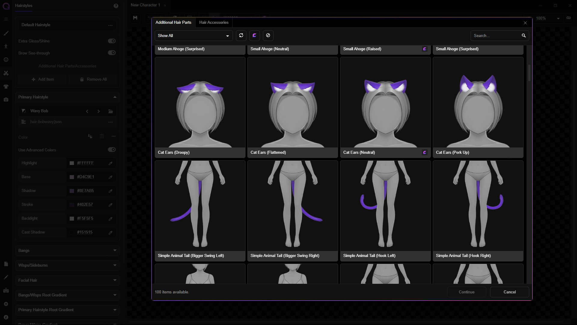Open the camera tool in the sidebar
Viewport: 577px width, 325px height.
coord(6,100)
